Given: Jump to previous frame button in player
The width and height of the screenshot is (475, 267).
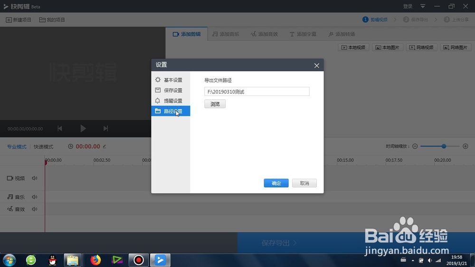Looking at the screenshot, I should [60, 128].
